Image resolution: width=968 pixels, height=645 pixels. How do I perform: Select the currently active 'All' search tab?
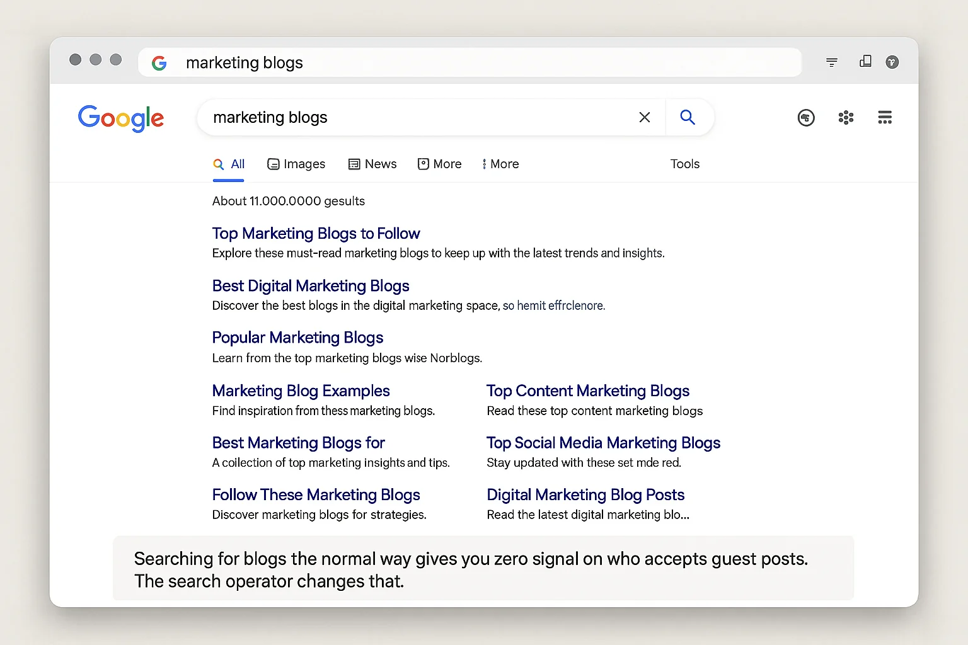[x=229, y=164]
